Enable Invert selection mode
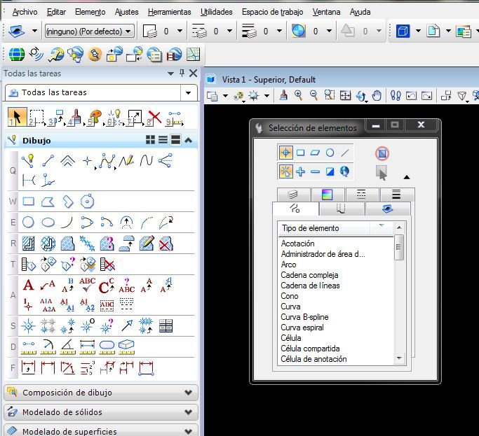 pyautogui.click(x=330, y=171)
